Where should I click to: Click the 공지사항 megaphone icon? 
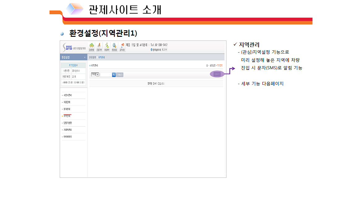click(x=122, y=46)
